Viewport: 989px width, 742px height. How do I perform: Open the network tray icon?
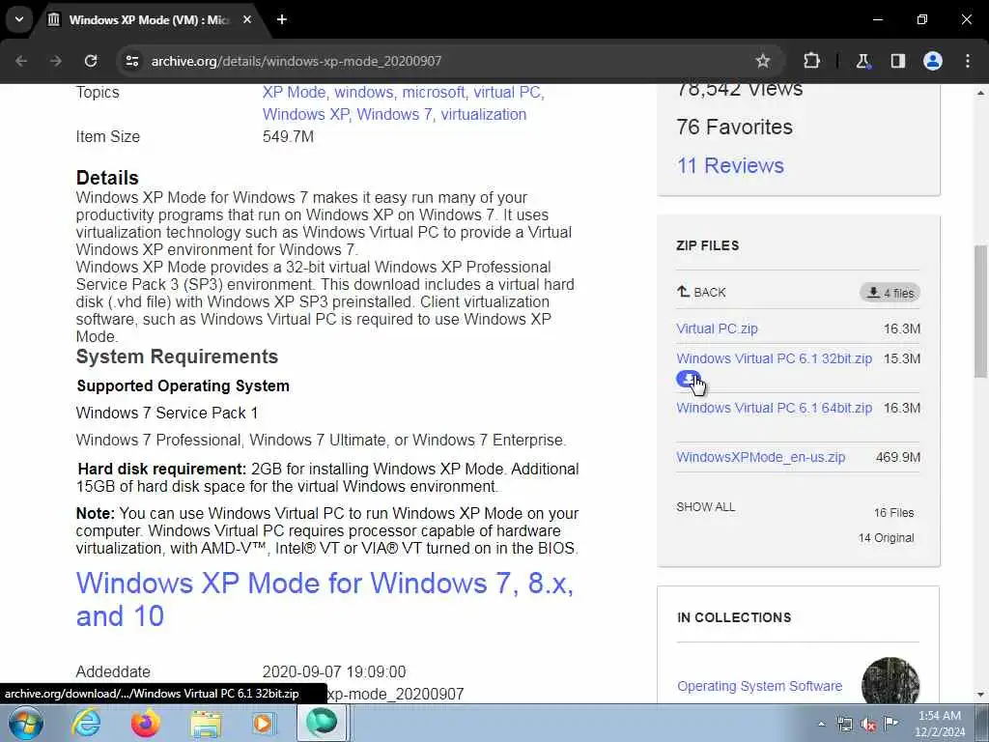(x=844, y=725)
